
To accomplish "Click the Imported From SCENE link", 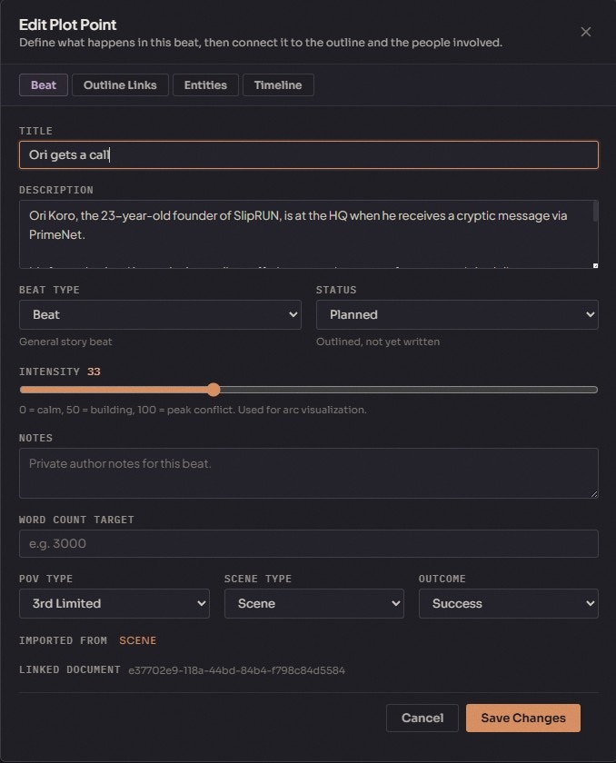I will click(138, 640).
